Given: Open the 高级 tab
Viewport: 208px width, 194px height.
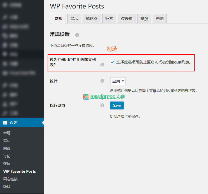Looking at the screenshot, I should 144,19.
